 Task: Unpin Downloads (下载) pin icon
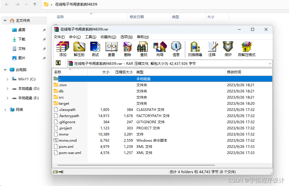[44, 39]
